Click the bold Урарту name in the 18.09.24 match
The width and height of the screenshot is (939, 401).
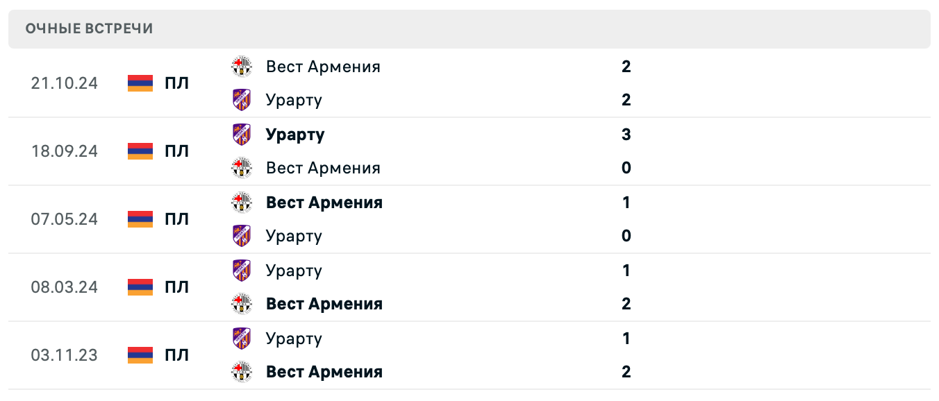point(294,134)
